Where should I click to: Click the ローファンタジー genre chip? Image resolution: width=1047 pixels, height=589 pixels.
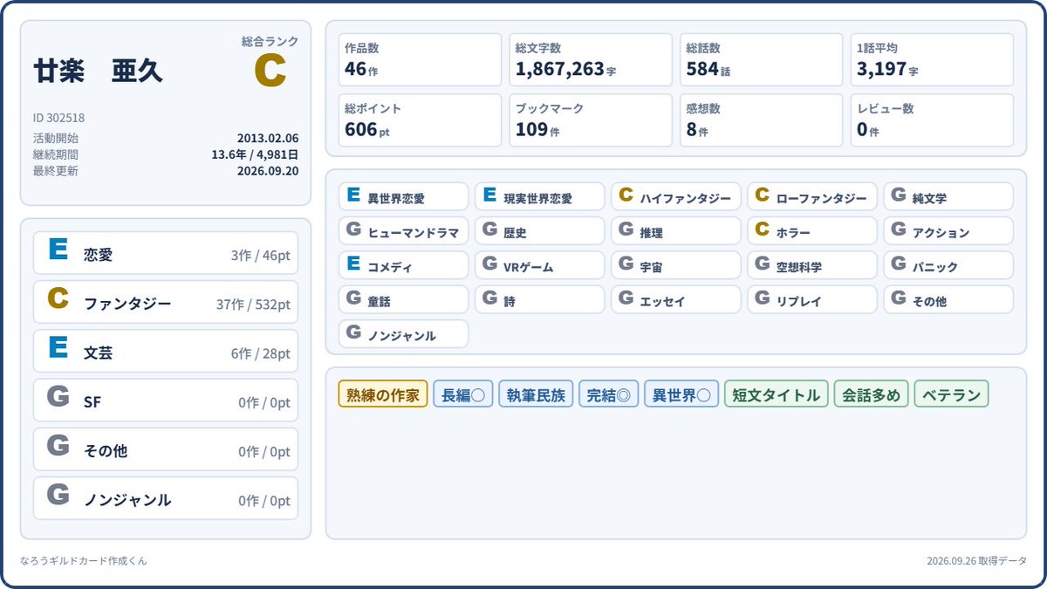click(812, 196)
